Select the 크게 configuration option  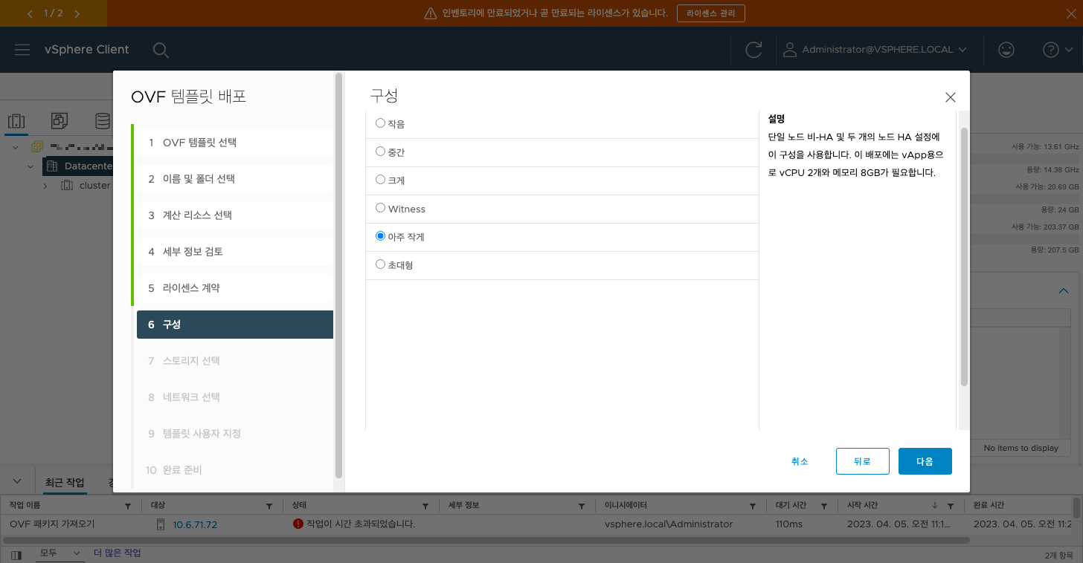click(380, 180)
